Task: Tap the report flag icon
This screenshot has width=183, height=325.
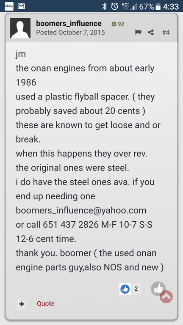Action: [x=138, y=32]
